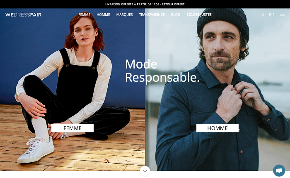The width and height of the screenshot is (290, 178).
Task: Open SOLDES JUSTES in the navigation
Action: [x=199, y=14]
